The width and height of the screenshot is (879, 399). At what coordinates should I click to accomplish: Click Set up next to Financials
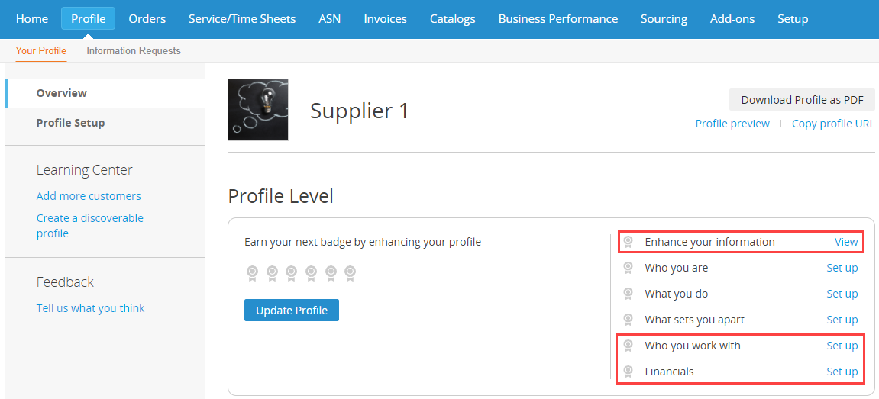pos(842,372)
